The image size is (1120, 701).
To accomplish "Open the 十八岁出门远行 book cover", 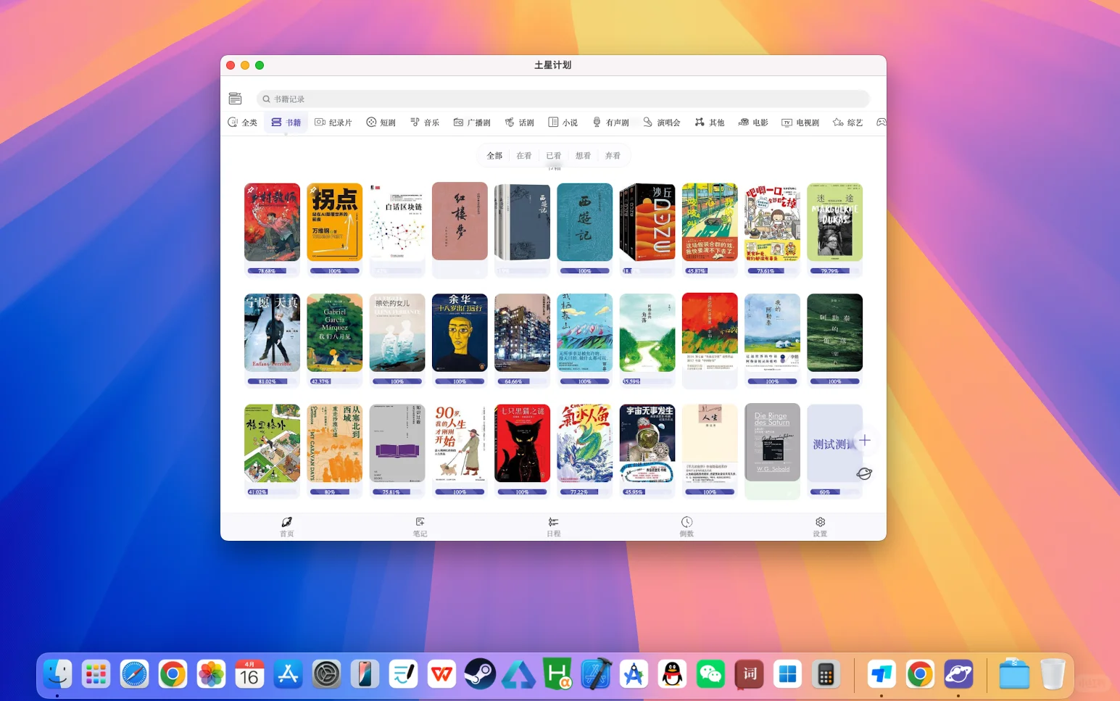I will 460,333.
